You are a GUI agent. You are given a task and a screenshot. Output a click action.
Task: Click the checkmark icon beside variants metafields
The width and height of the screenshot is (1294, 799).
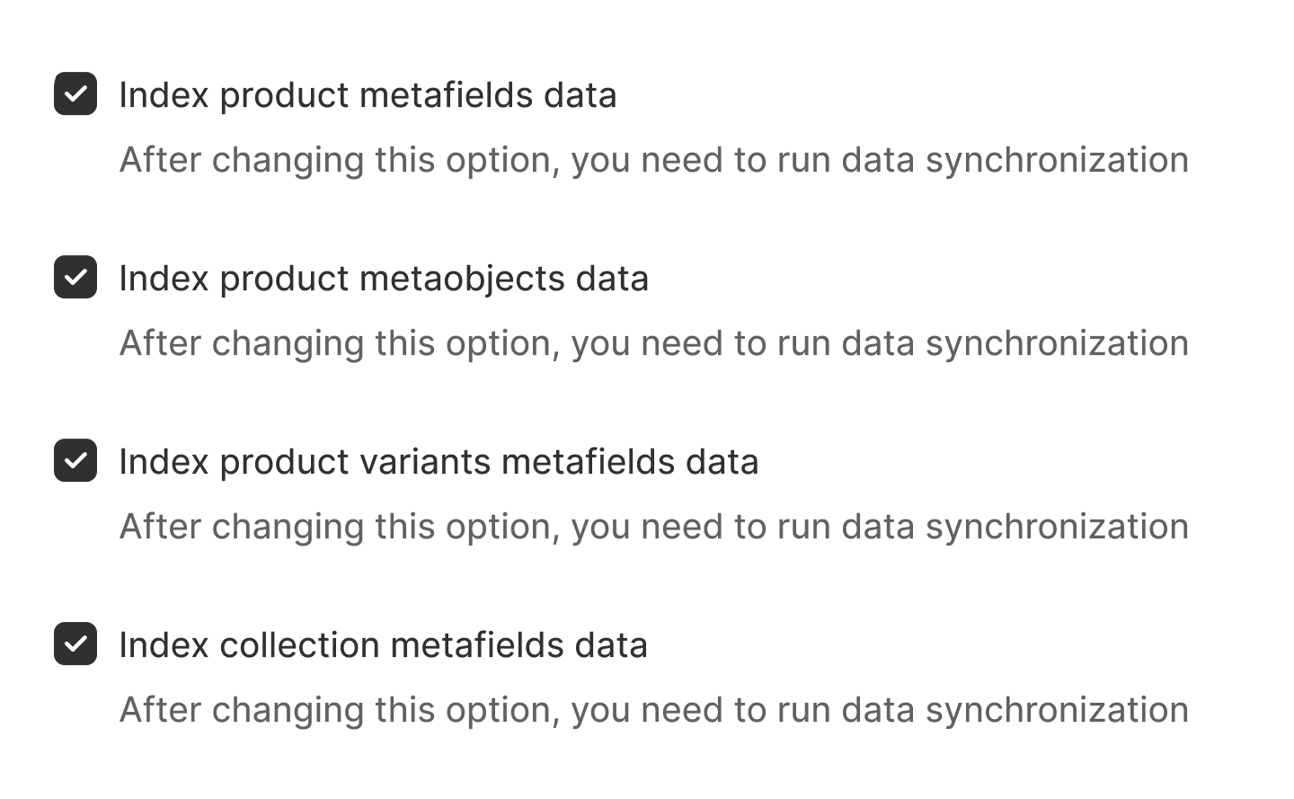(x=75, y=460)
